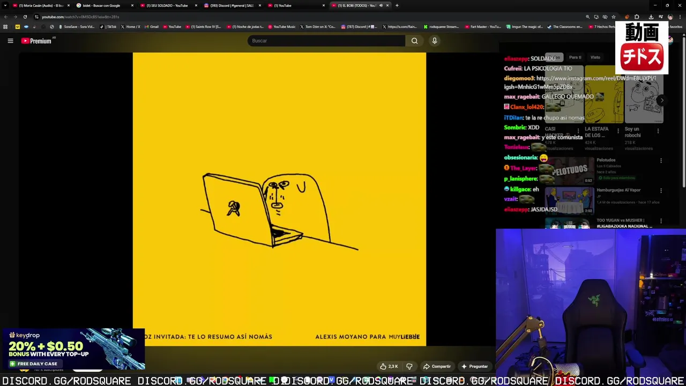This screenshot has height=386, width=686.
Task: Open rodsquaree Stream bookmark
Action: coord(442,27)
